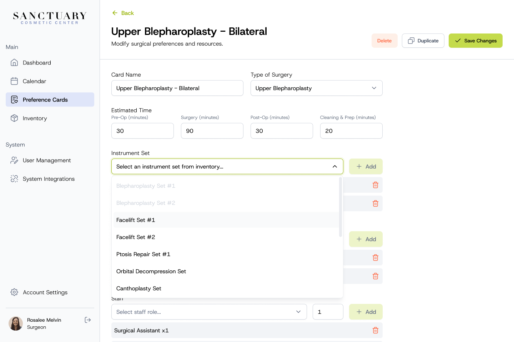The image size is (514, 342).
Task: Click the Delete button
Action: point(384,41)
